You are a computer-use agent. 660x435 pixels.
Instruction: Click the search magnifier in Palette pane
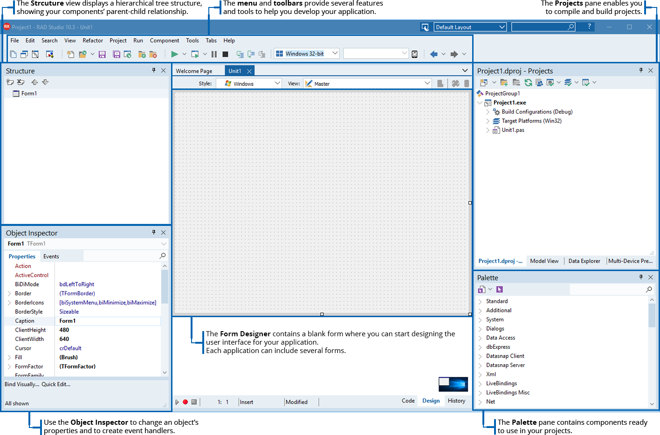649,290
